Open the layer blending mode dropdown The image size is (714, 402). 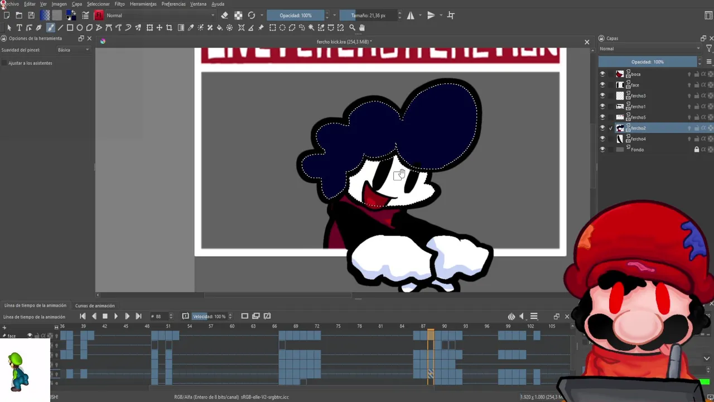[650, 49]
